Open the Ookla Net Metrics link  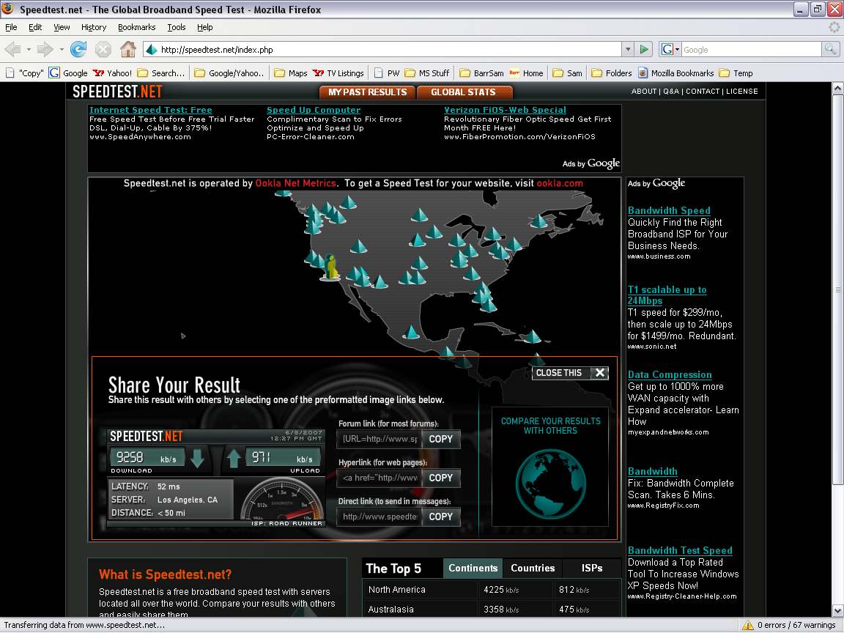tap(295, 184)
